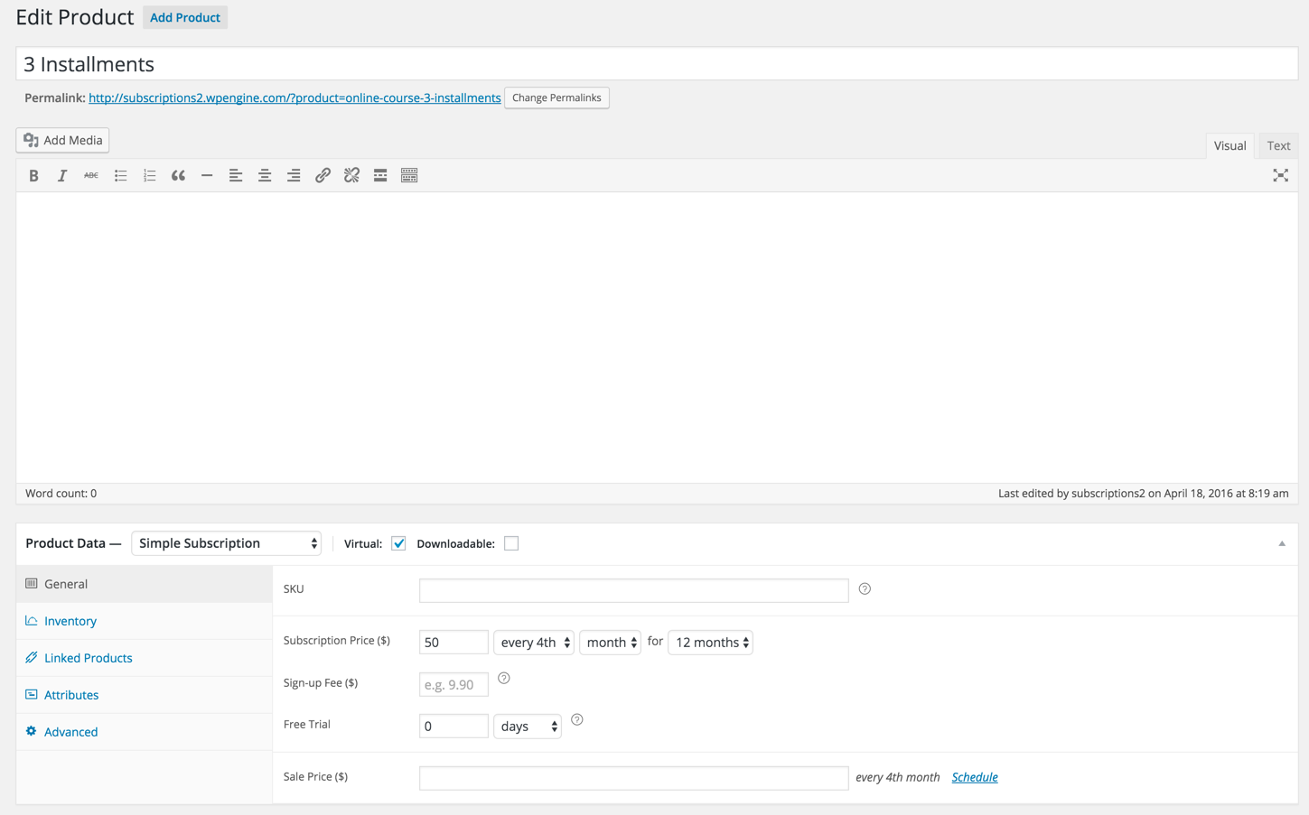Collapse the Product Data panel
1309x815 pixels.
(x=1281, y=543)
